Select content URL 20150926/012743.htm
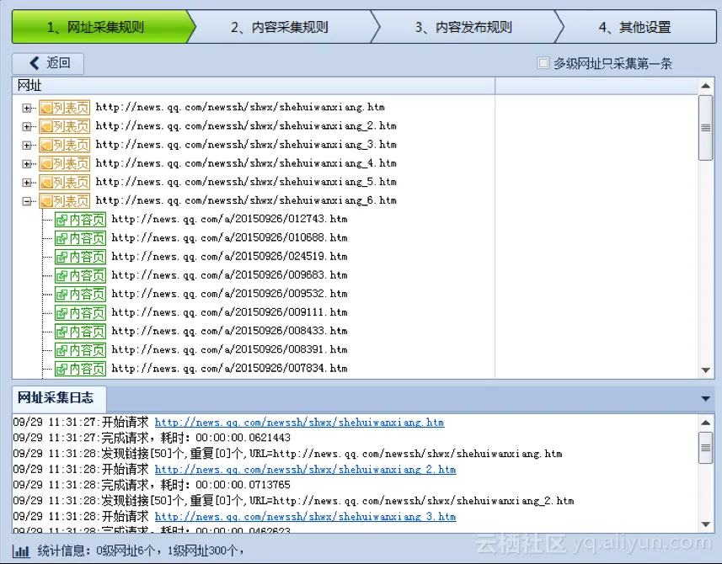 click(229, 219)
